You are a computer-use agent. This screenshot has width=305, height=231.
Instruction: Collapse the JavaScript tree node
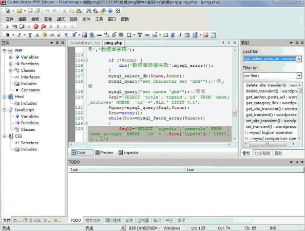pos(5,110)
